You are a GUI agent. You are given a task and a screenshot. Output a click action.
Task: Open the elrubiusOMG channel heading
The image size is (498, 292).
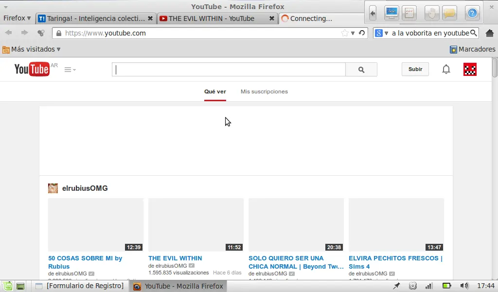85,188
